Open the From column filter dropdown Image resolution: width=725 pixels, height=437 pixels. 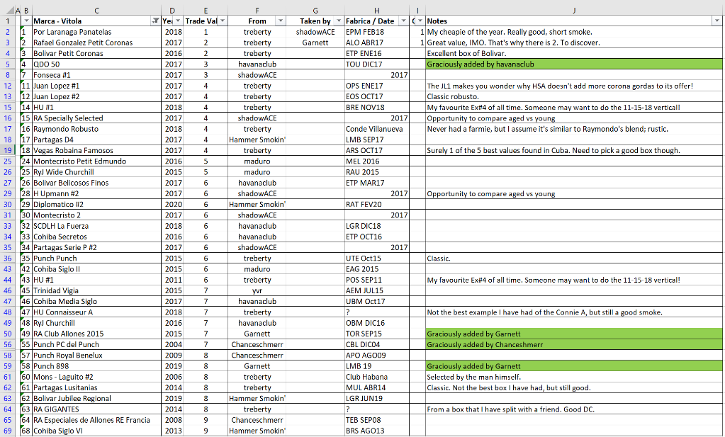click(280, 21)
